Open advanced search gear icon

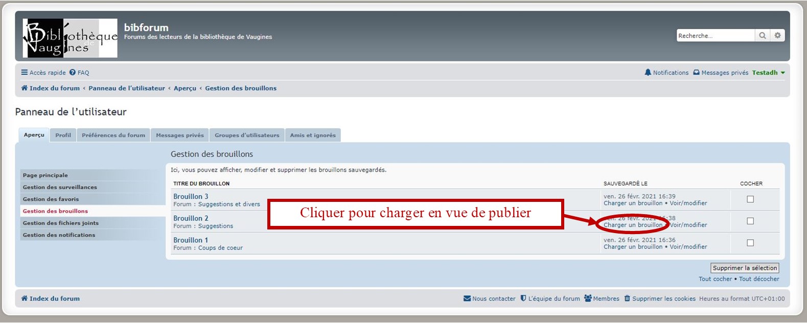(777, 36)
